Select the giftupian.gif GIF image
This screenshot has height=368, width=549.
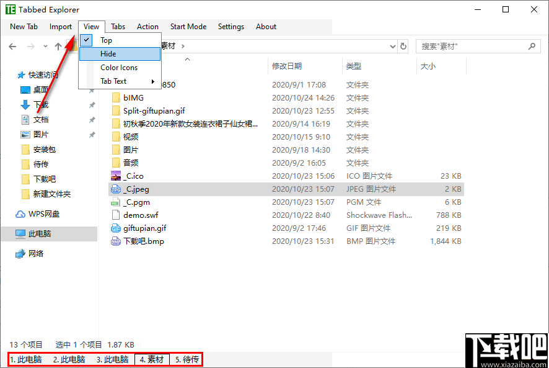click(x=144, y=228)
